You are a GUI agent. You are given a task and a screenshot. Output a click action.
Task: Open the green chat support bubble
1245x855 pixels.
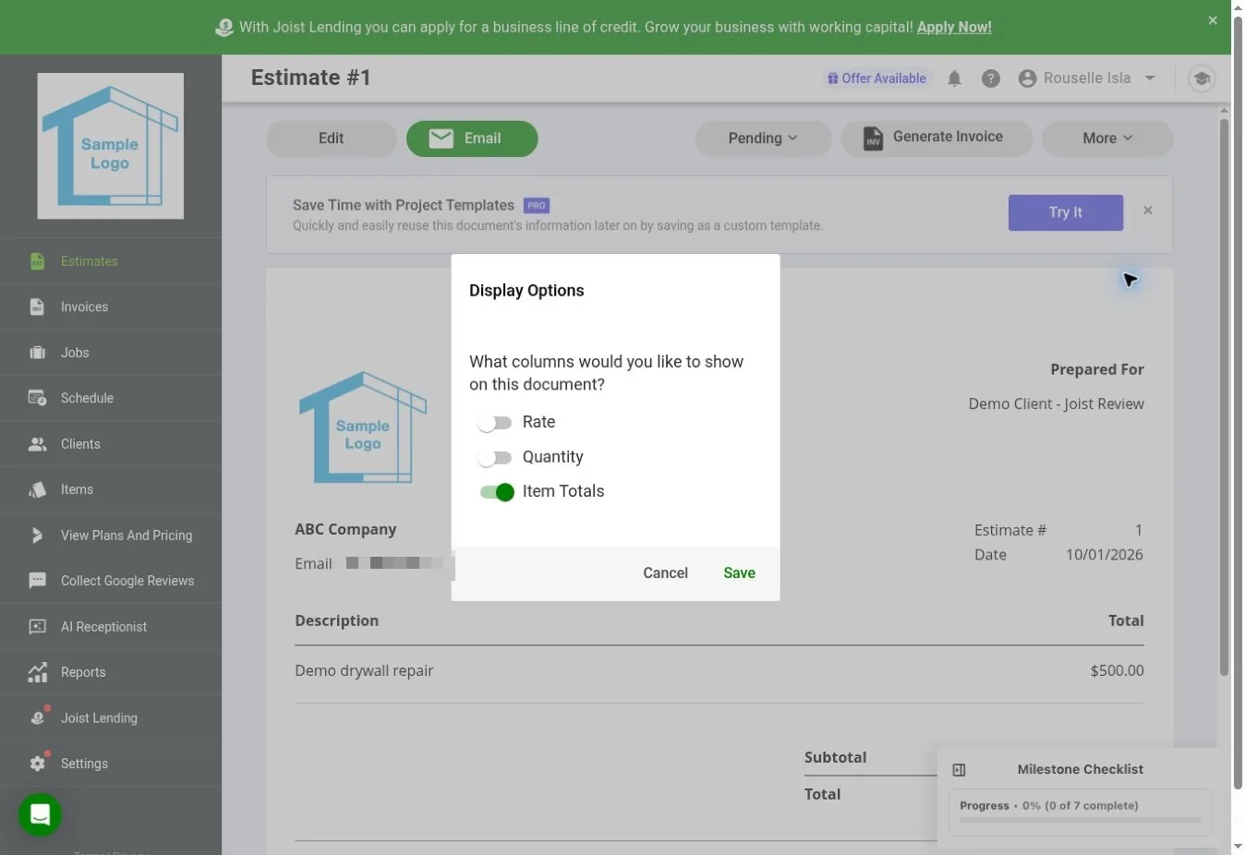(40, 814)
